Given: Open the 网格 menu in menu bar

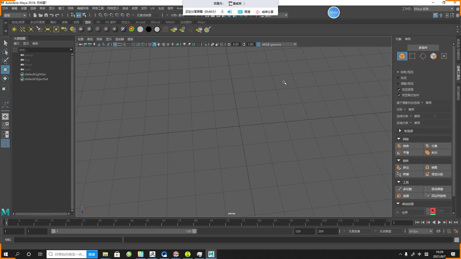Looking at the screenshot, I should click(71, 8).
